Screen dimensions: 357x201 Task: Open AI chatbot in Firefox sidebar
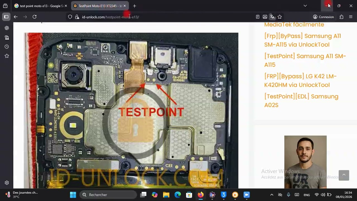tap(7, 28)
